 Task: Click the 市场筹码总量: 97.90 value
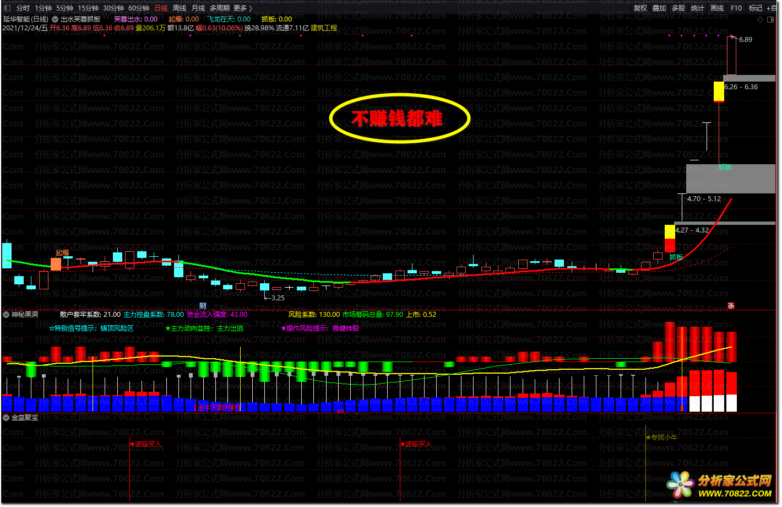(373, 315)
